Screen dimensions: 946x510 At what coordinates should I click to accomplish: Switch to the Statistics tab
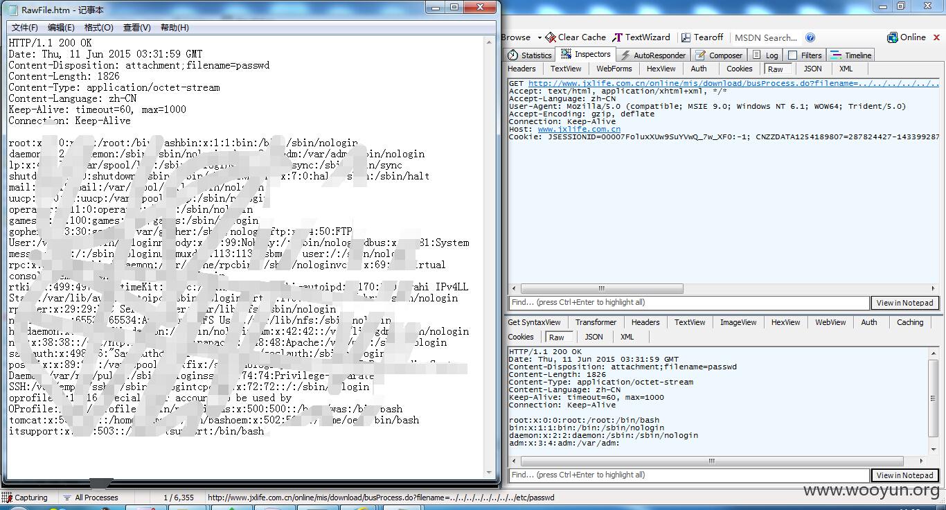(530, 55)
